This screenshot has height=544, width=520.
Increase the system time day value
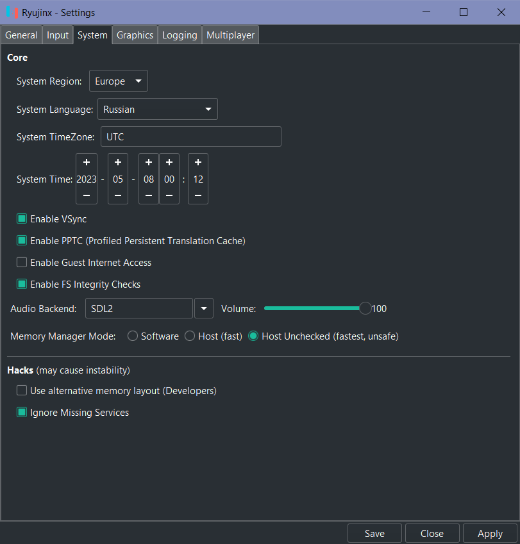coord(149,162)
